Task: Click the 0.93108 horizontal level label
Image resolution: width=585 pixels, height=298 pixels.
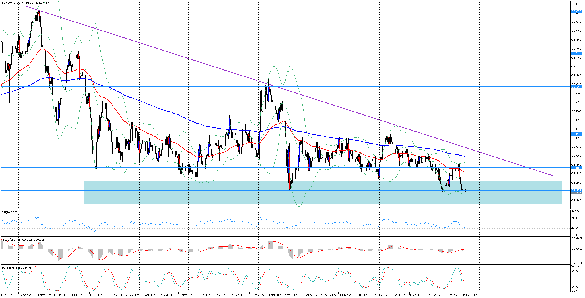Action: [x=576, y=168]
